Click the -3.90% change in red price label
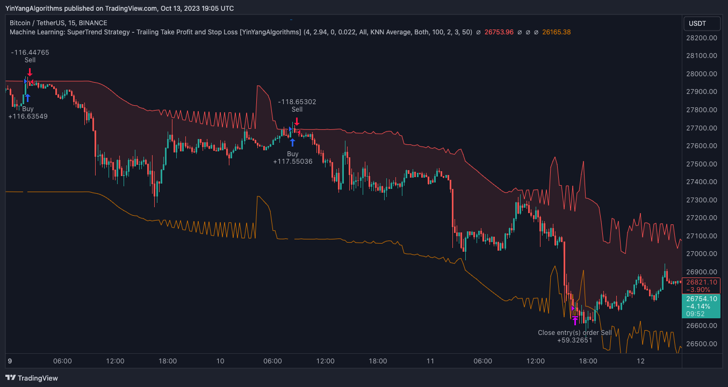The image size is (728, 387). pyautogui.click(x=698, y=290)
